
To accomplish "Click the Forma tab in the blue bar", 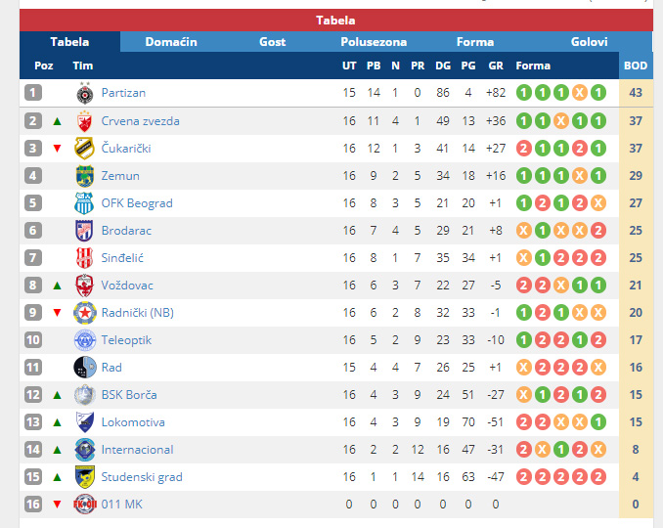I will pyautogui.click(x=475, y=42).
